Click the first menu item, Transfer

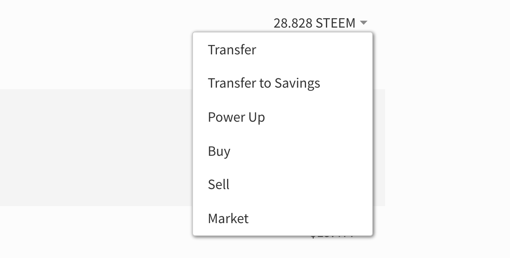pyautogui.click(x=232, y=50)
